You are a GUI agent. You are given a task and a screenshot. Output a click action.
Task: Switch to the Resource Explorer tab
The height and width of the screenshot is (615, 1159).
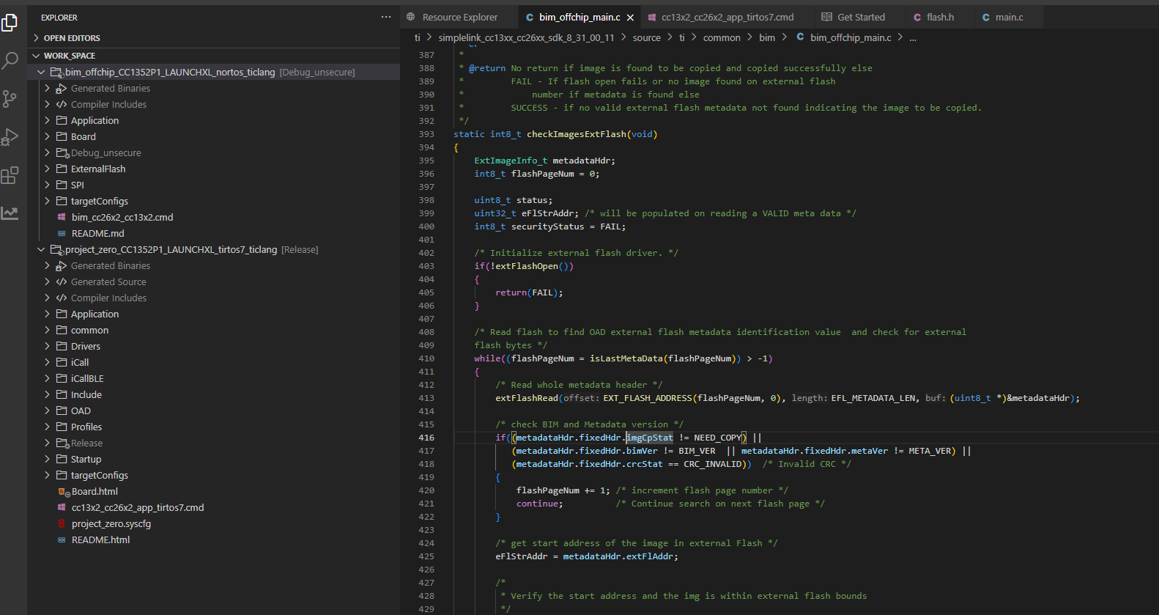459,18
